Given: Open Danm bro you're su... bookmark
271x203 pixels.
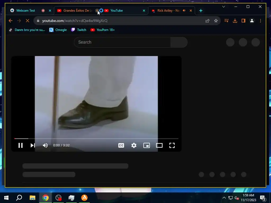Looking at the screenshot, I should (x=27, y=30).
